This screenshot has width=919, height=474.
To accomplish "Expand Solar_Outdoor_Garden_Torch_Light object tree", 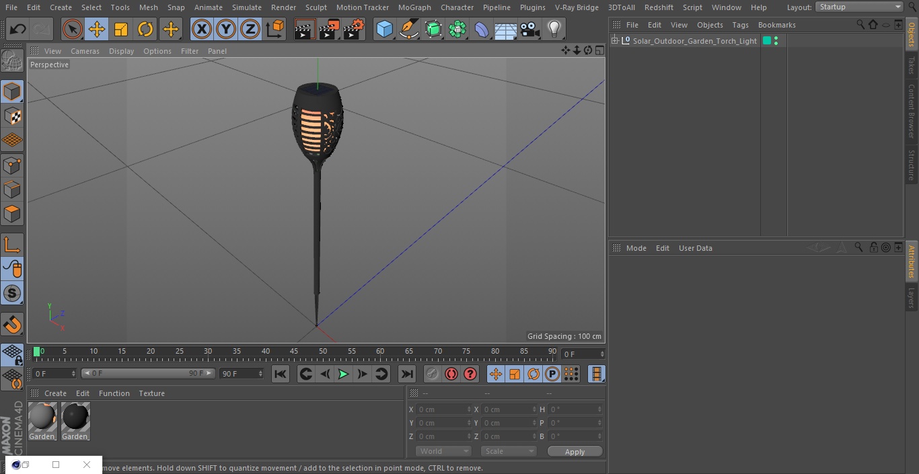I will point(614,41).
